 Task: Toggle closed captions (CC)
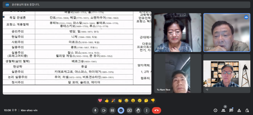pyautogui.click(x=112, y=110)
